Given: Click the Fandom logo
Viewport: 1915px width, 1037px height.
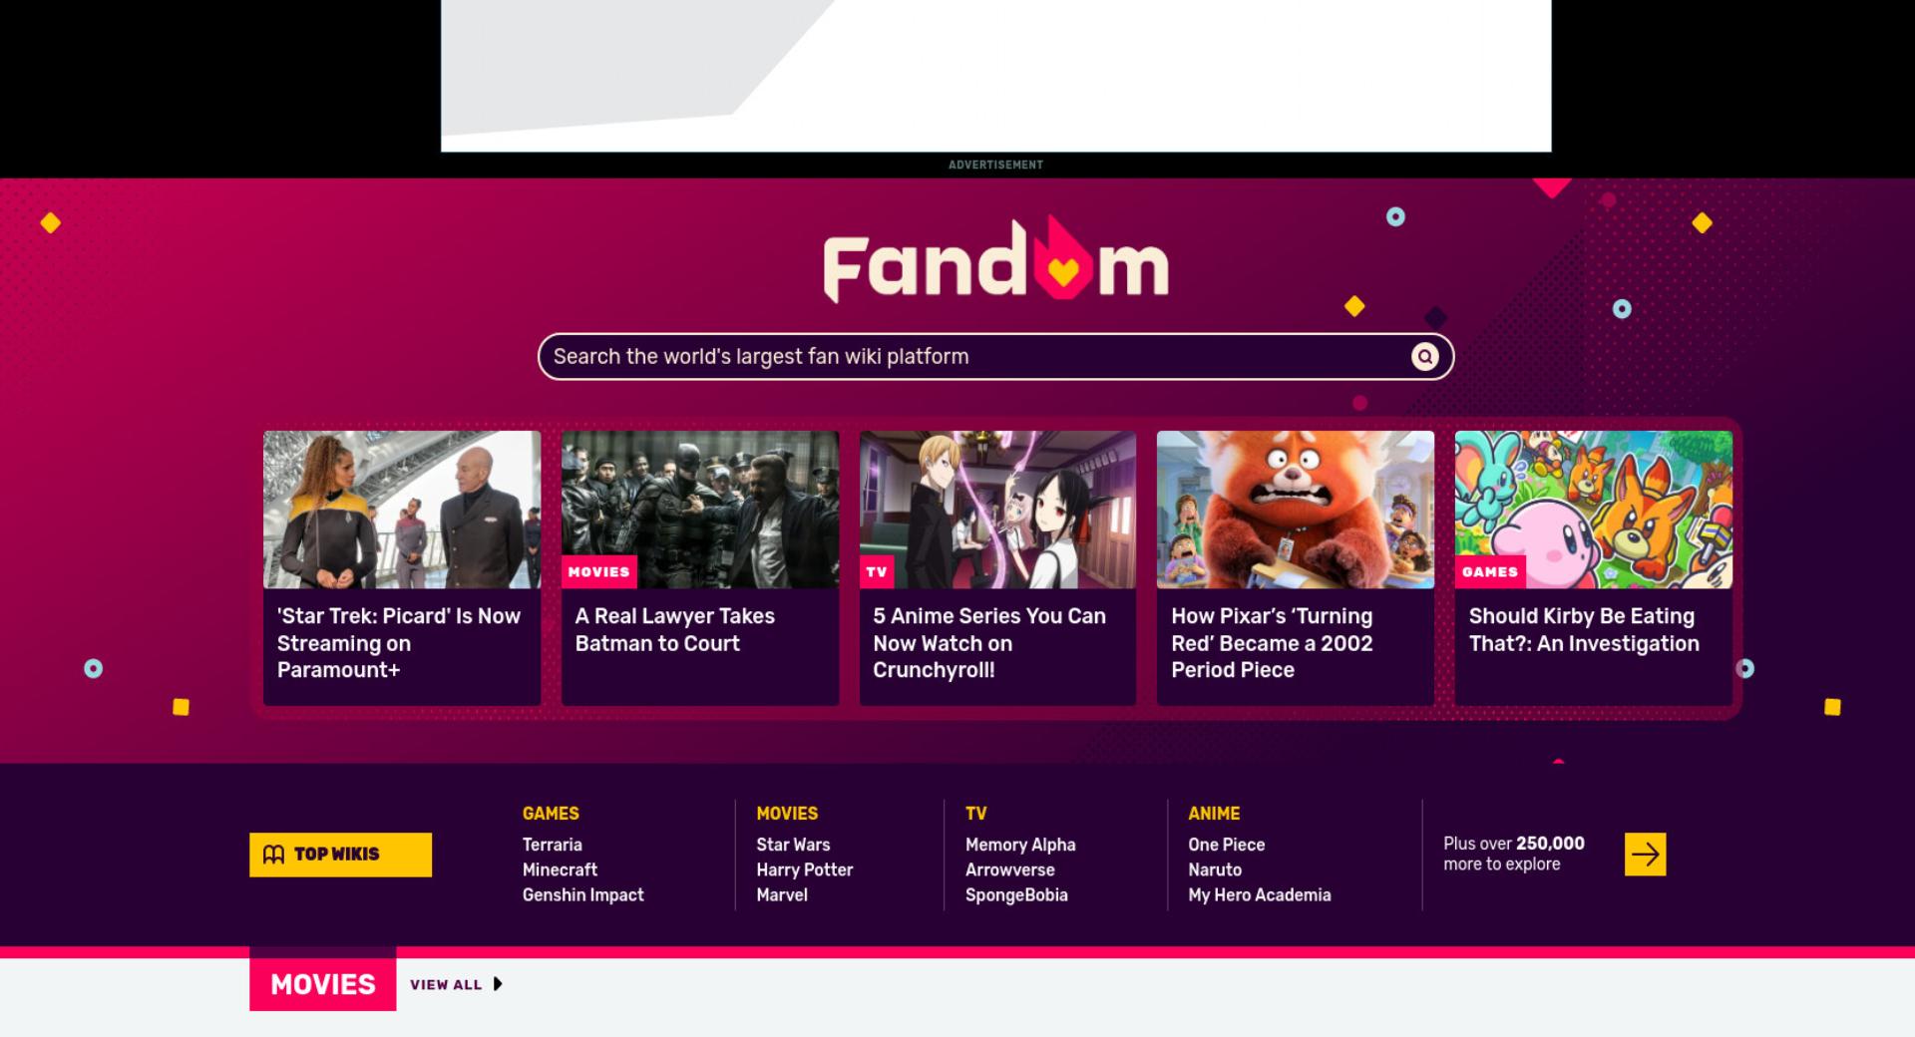Looking at the screenshot, I should 995,261.
